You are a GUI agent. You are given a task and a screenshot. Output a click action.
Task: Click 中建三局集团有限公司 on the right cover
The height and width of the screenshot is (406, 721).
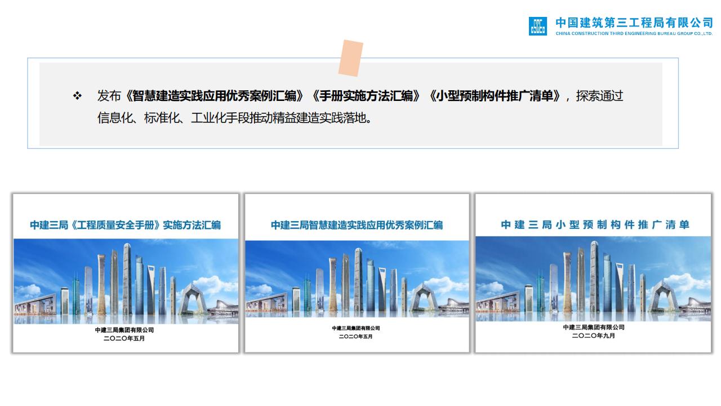[594, 327]
